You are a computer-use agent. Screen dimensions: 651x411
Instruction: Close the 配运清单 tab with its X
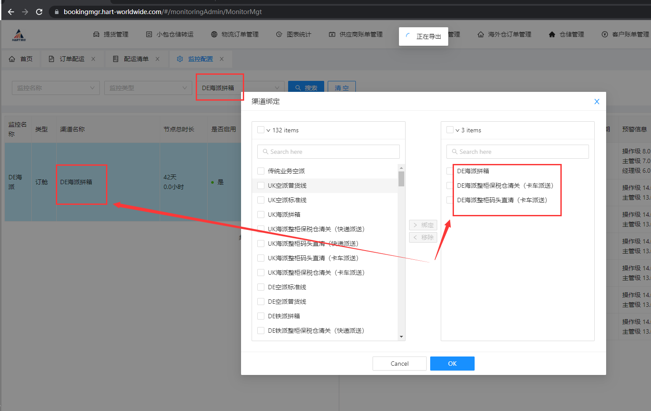pyautogui.click(x=157, y=59)
